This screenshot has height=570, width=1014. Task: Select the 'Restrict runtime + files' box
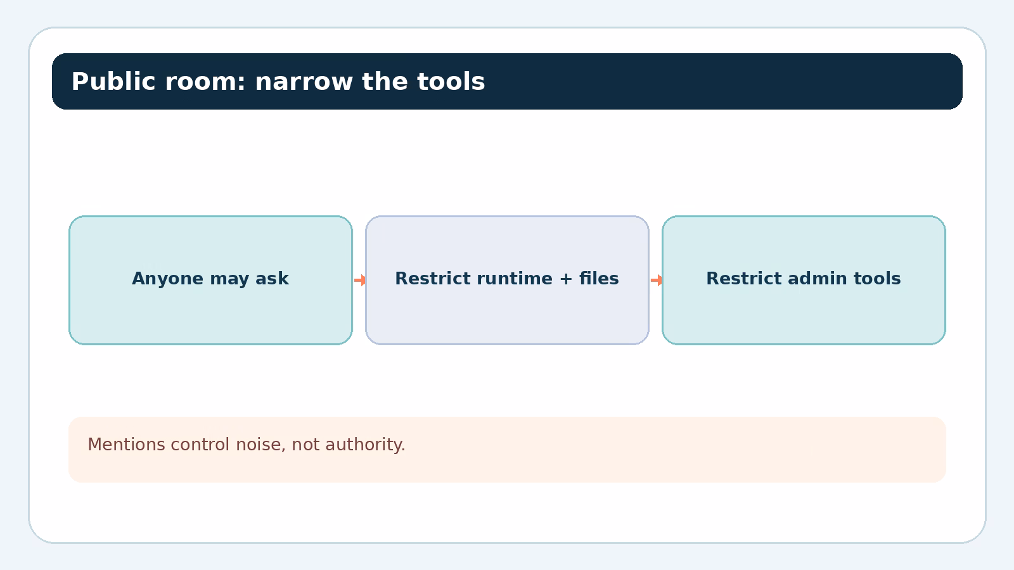507,280
